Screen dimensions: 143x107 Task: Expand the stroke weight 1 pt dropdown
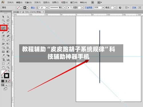pos(47,7)
